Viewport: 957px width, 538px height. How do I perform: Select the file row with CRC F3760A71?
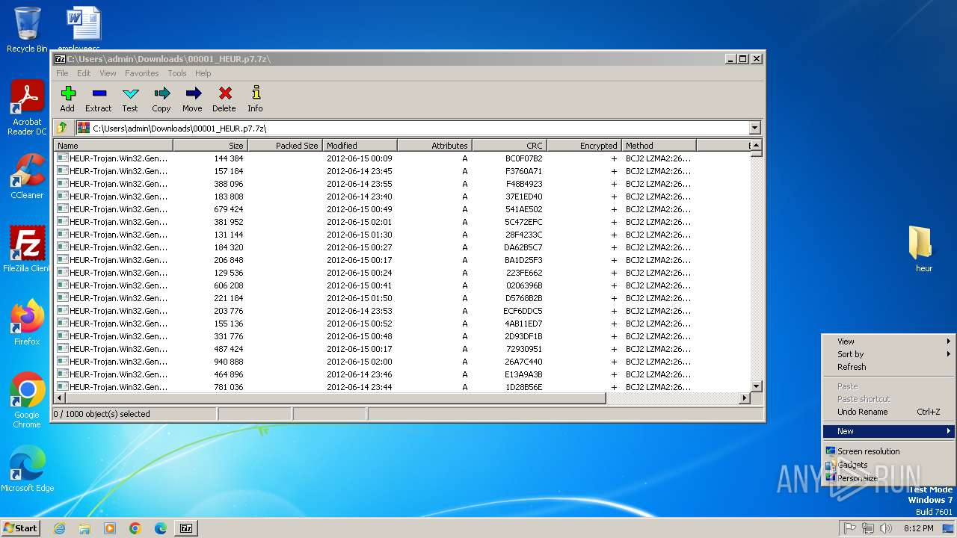402,171
